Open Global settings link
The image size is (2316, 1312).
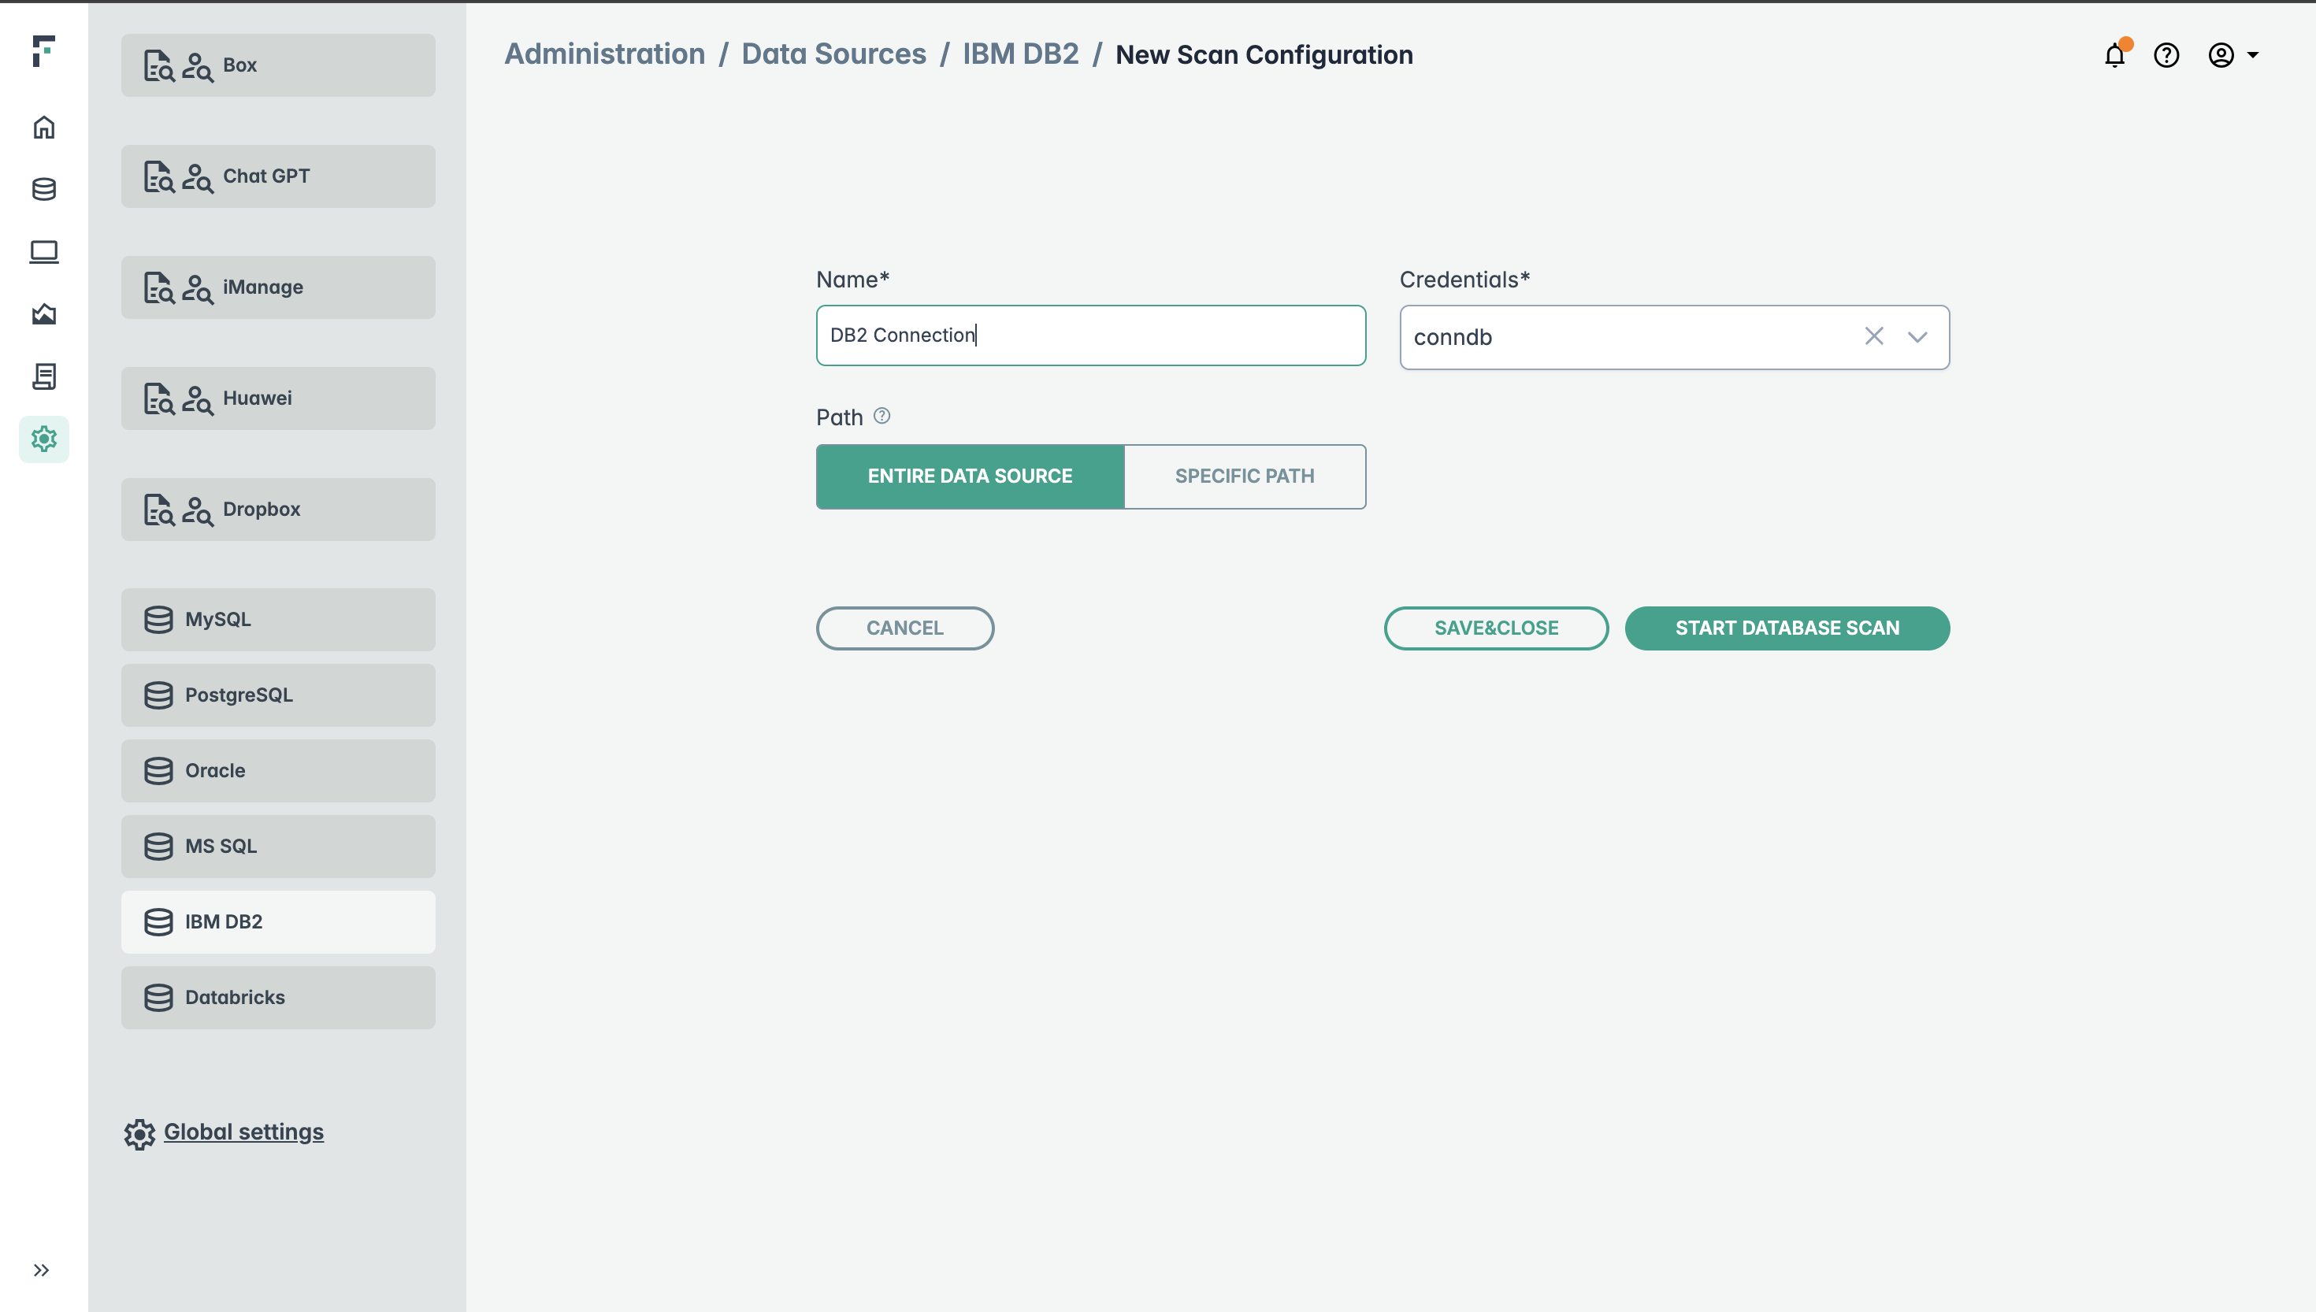[243, 1132]
